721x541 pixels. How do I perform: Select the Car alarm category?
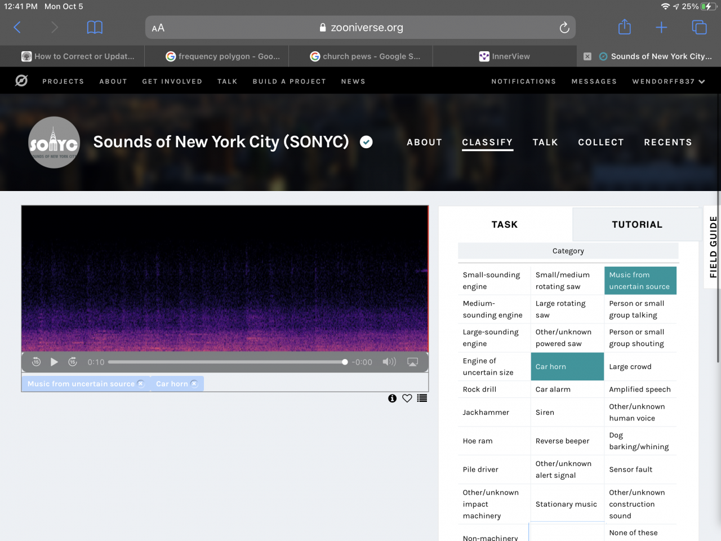(x=567, y=389)
